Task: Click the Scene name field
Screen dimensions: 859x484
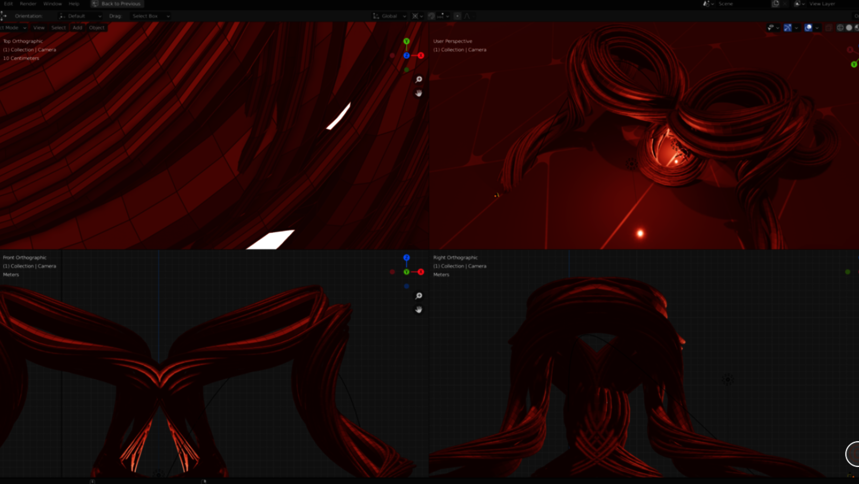Action: pyautogui.click(x=742, y=4)
